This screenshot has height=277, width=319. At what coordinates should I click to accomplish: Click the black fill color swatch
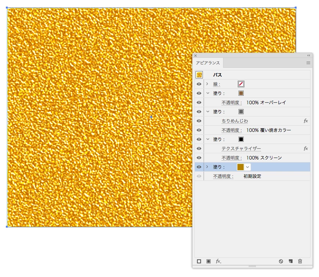tap(241, 139)
